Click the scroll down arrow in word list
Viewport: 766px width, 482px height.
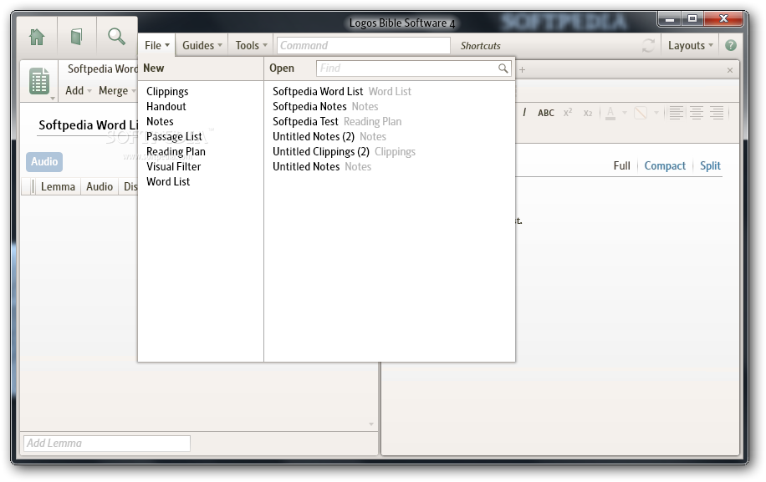point(371,424)
